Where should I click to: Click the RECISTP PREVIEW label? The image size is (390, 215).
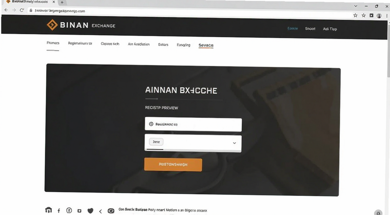161,108
